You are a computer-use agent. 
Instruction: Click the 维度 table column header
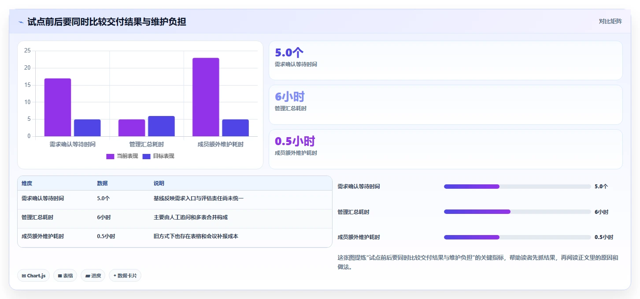pos(27,183)
